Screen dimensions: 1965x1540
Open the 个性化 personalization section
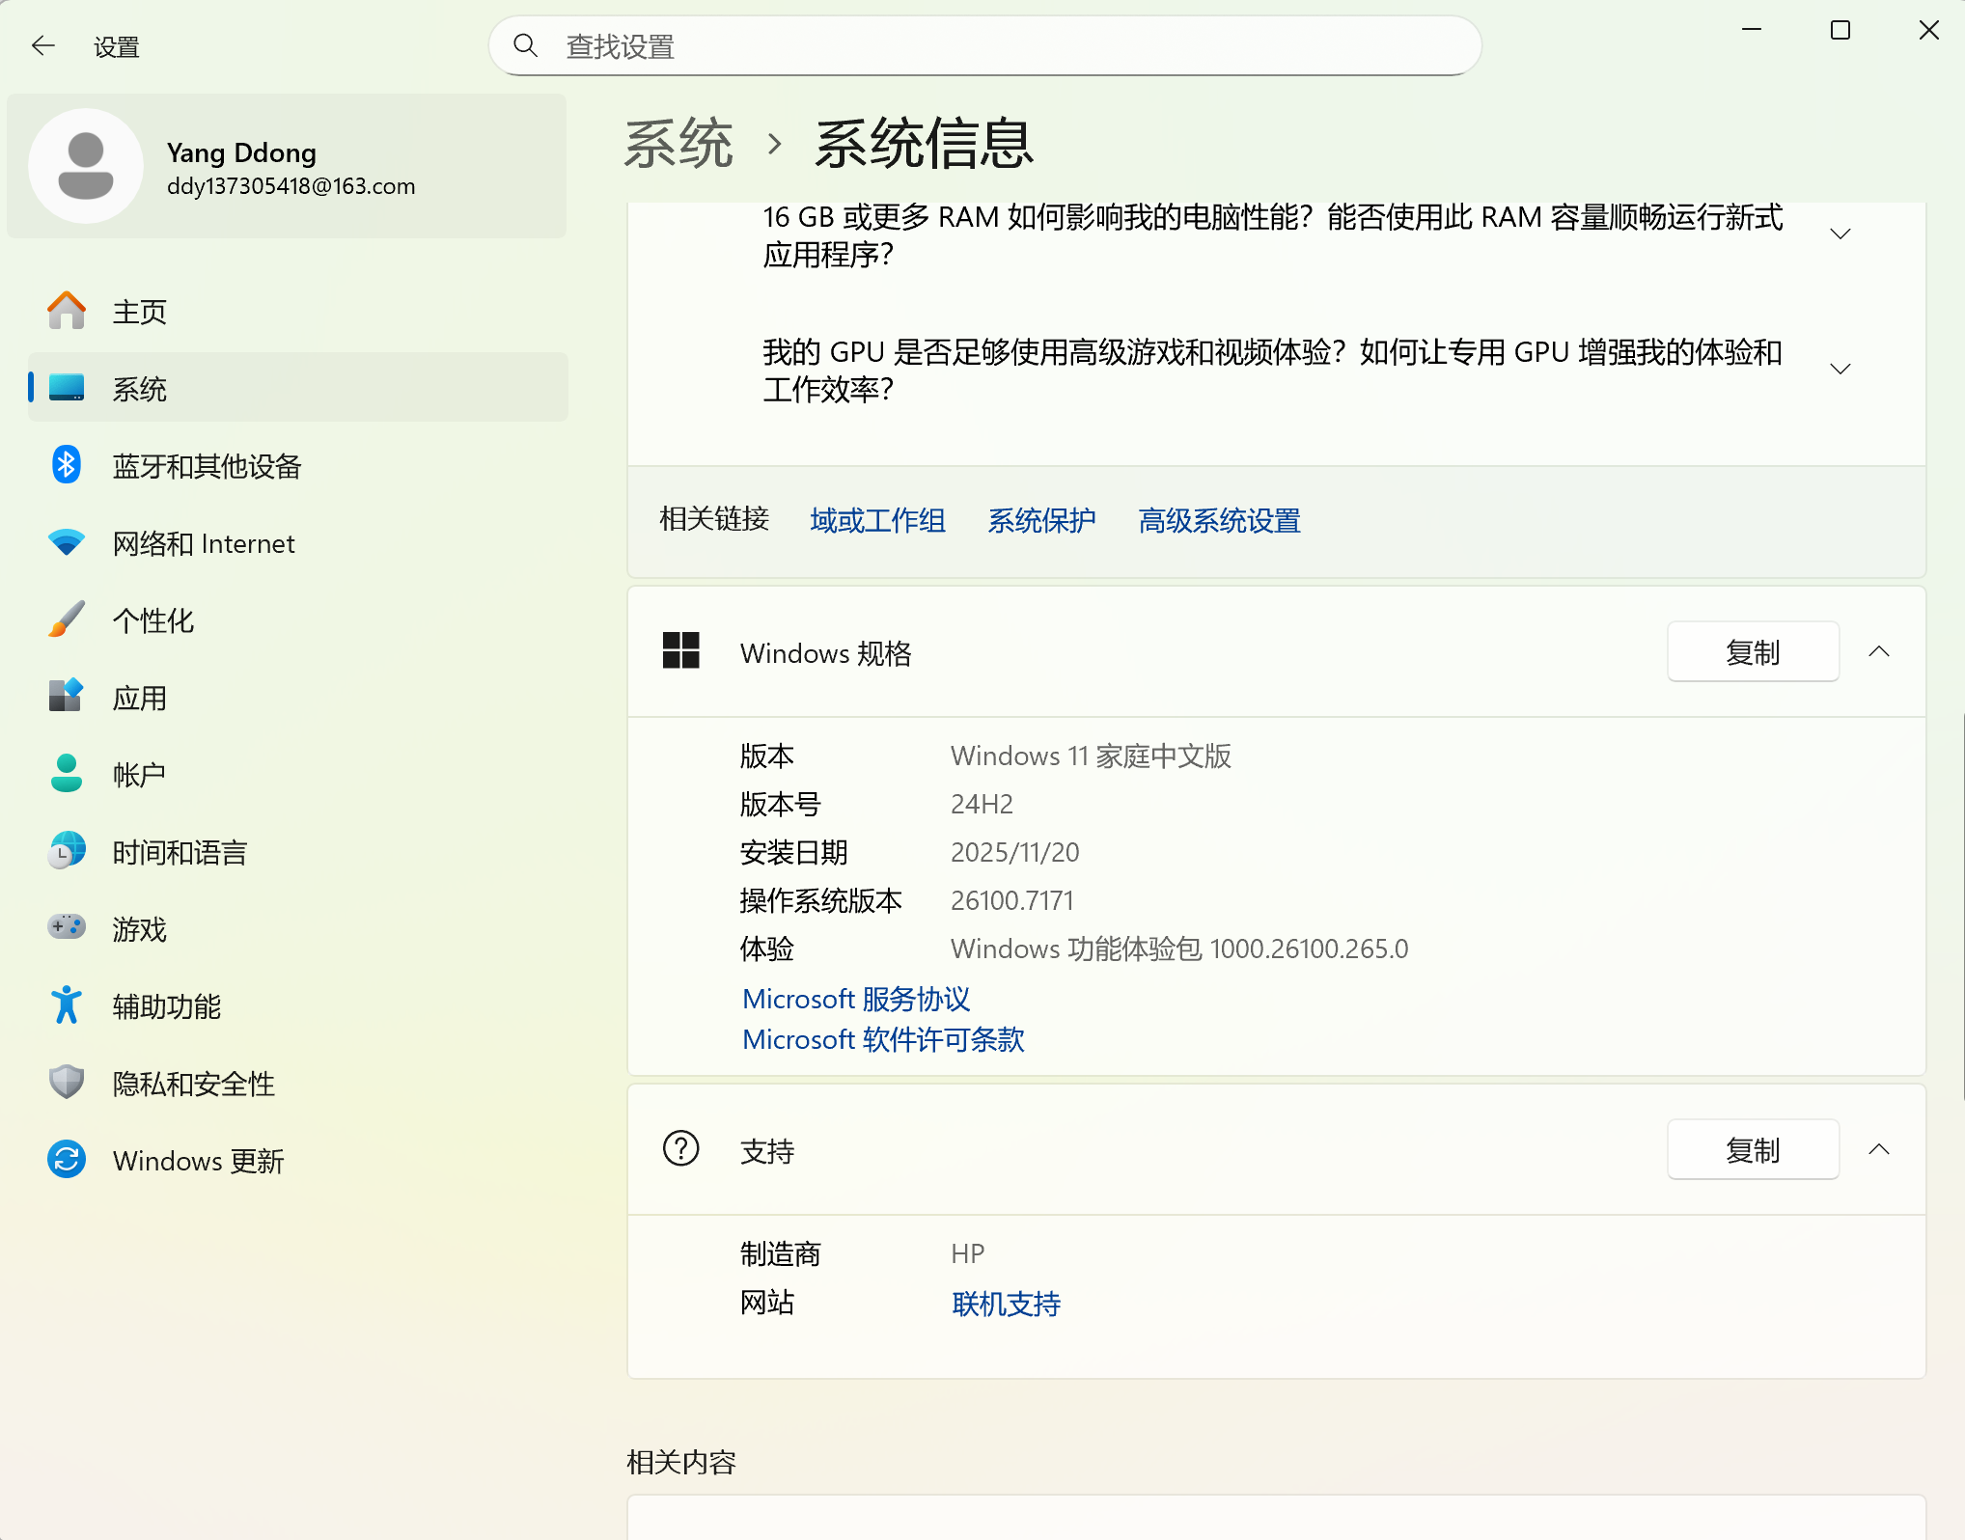[152, 620]
